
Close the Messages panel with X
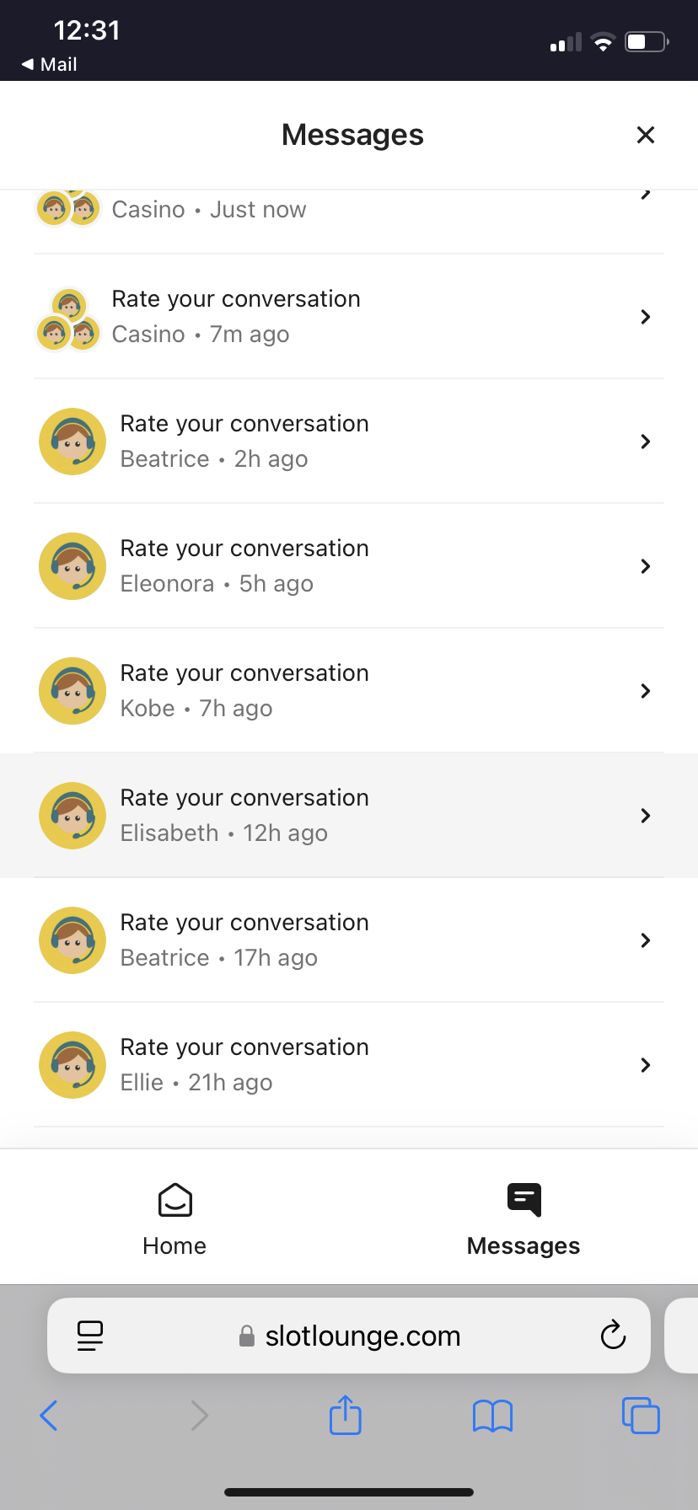click(646, 135)
